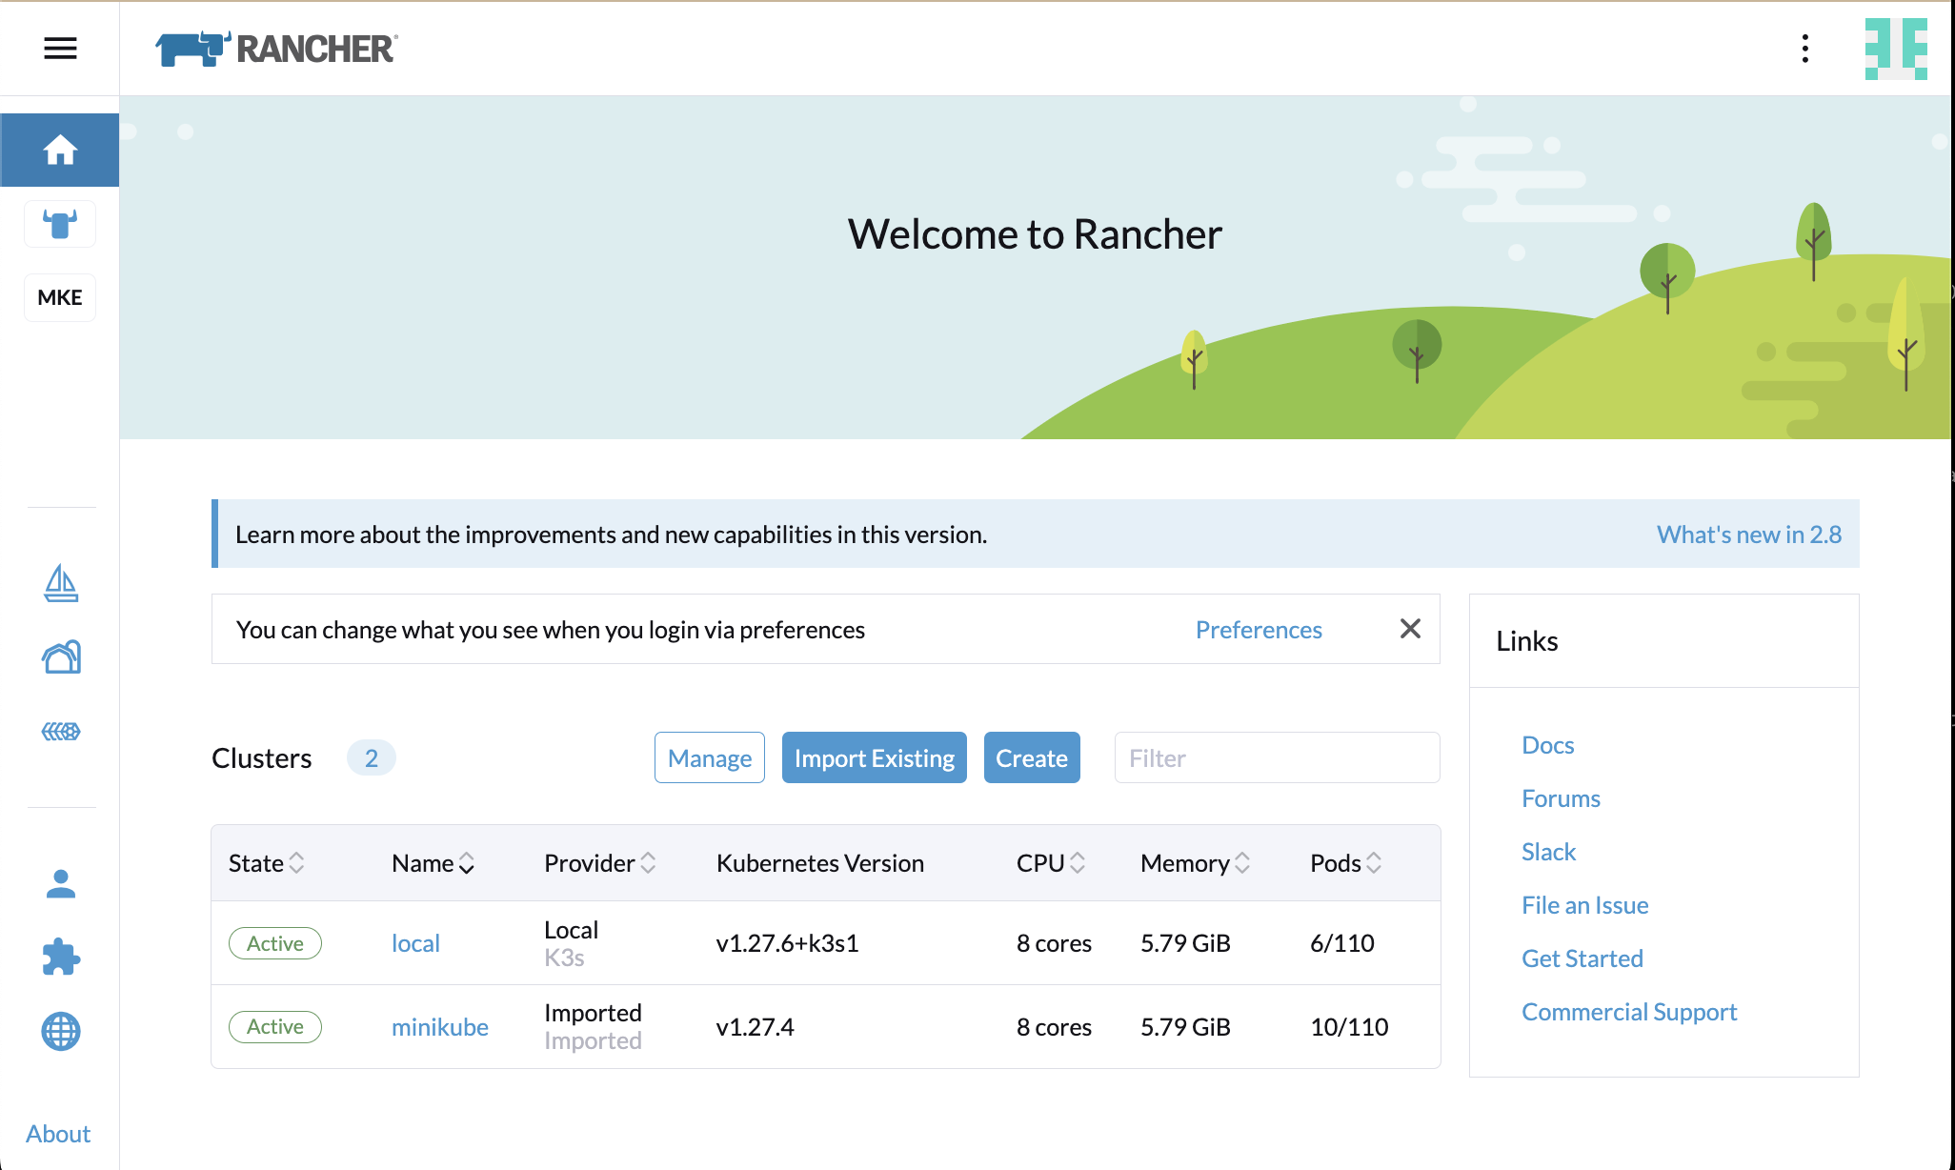Screen dimensions: 1955x1170
Task: Click the Create cluster button
Action: point(1032,757)
